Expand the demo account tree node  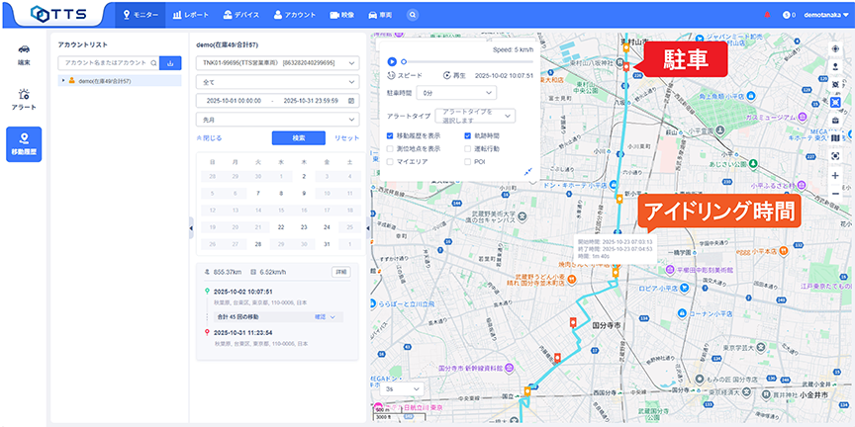[63, 81]
